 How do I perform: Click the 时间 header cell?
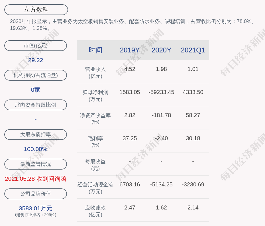click(95, 50)
